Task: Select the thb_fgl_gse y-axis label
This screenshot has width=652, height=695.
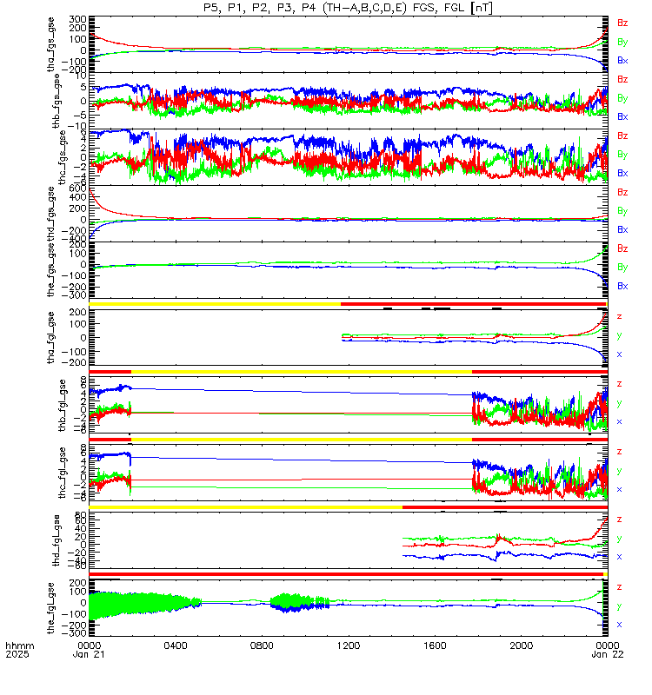Action: tap(62, 405)
